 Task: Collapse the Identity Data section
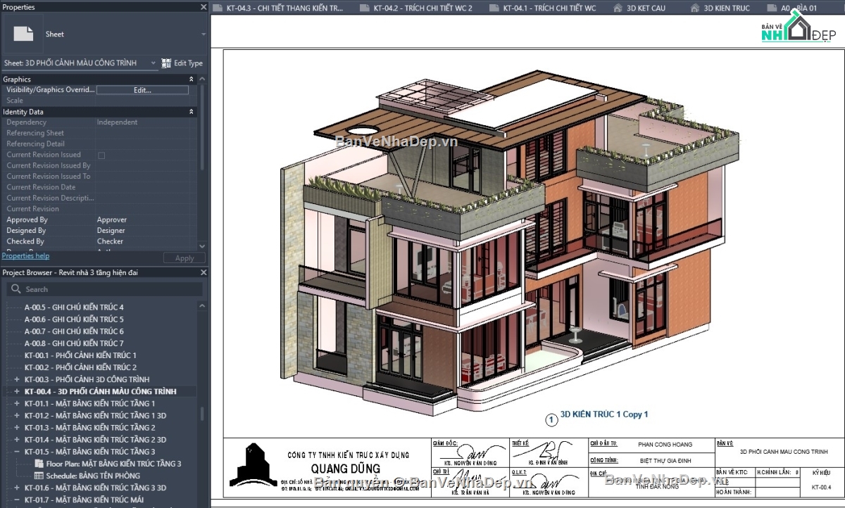[x=191, y=112]
